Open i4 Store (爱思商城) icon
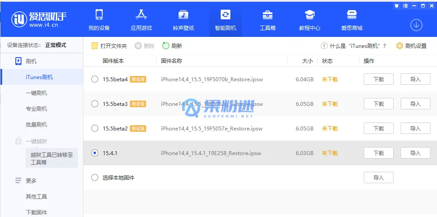437x217 pixels. point(352,14)
